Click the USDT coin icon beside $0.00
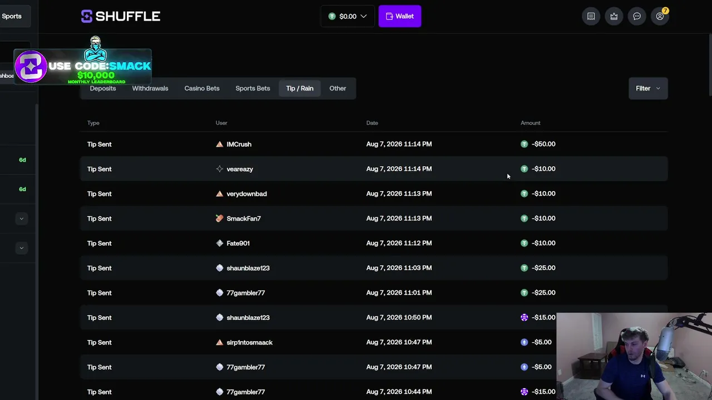Screen dimensions: 712x400 pos(332,16)
